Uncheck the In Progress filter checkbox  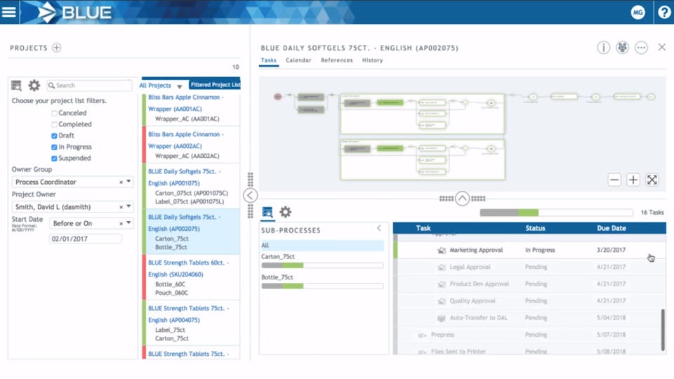click(x=54, y=147)
